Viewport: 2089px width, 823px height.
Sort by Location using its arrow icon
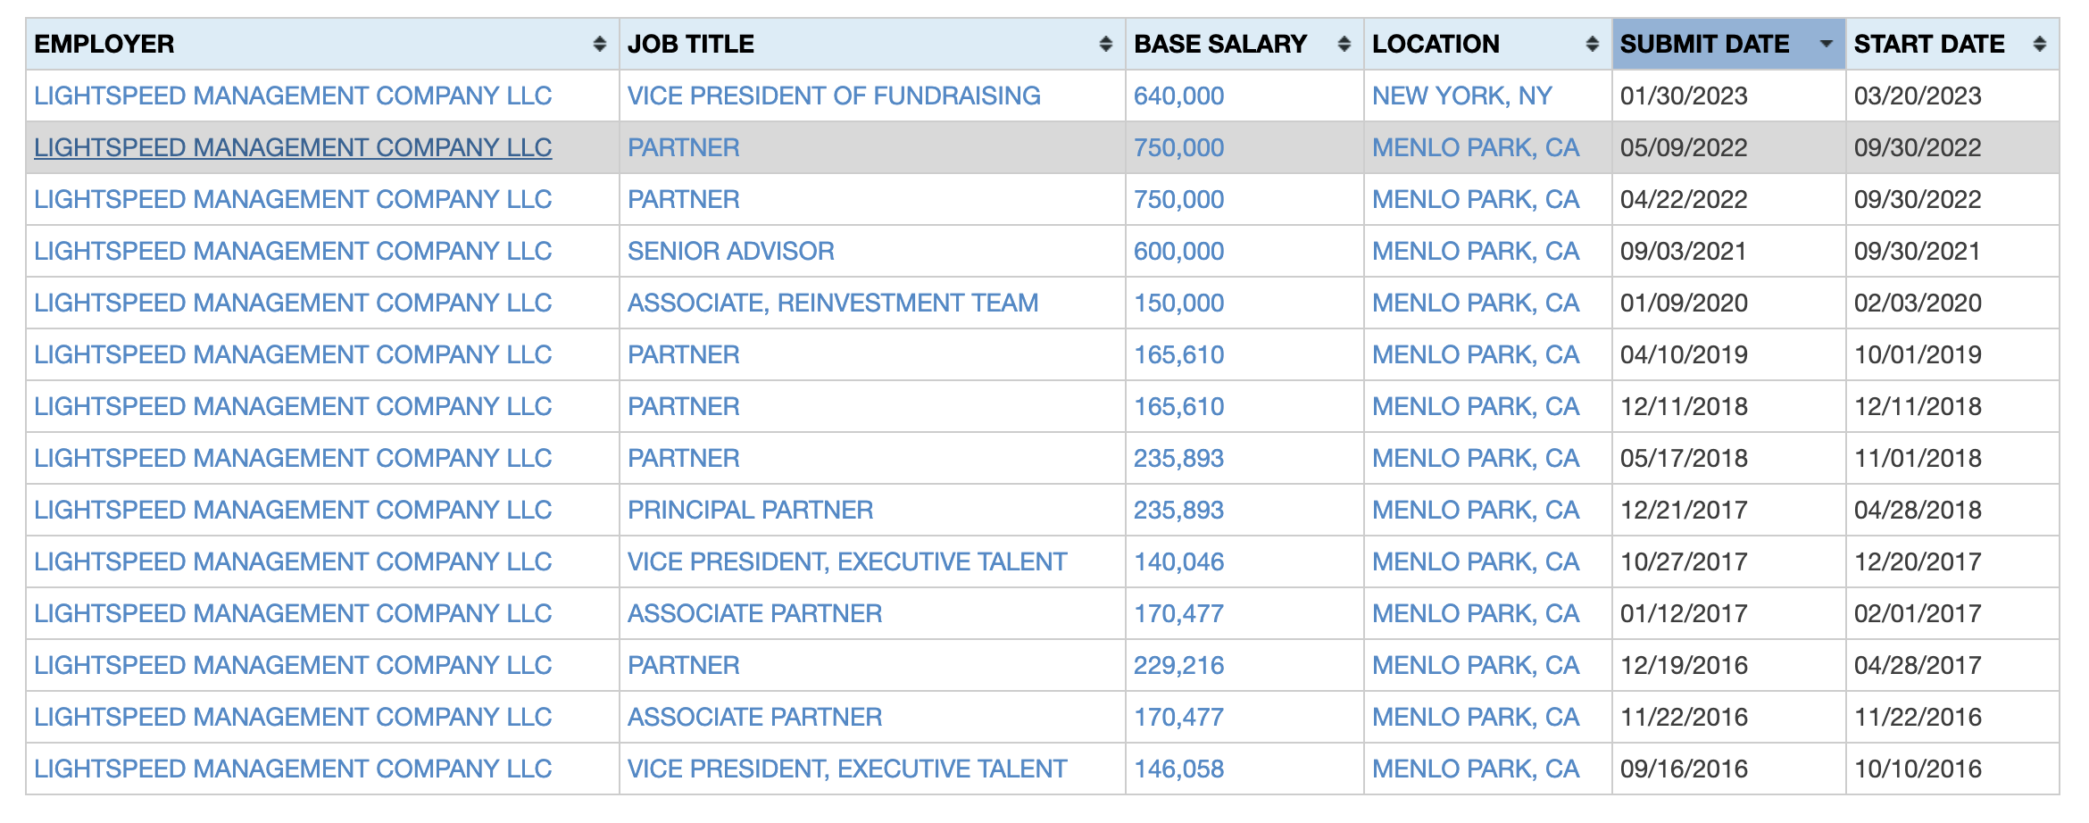click(1592, 44)
